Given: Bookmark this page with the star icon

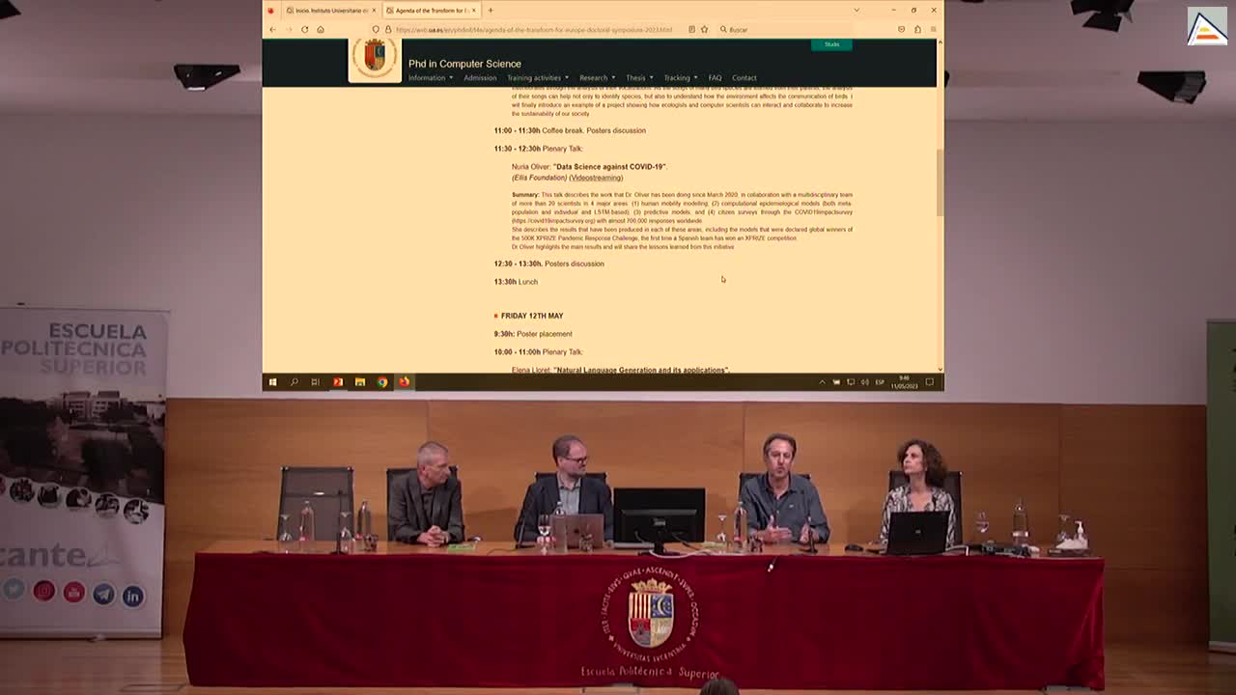Looking at the screenshot, I should point(704,30).
